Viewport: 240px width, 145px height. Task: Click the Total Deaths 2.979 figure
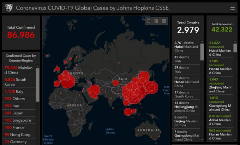tap(188, 30)
